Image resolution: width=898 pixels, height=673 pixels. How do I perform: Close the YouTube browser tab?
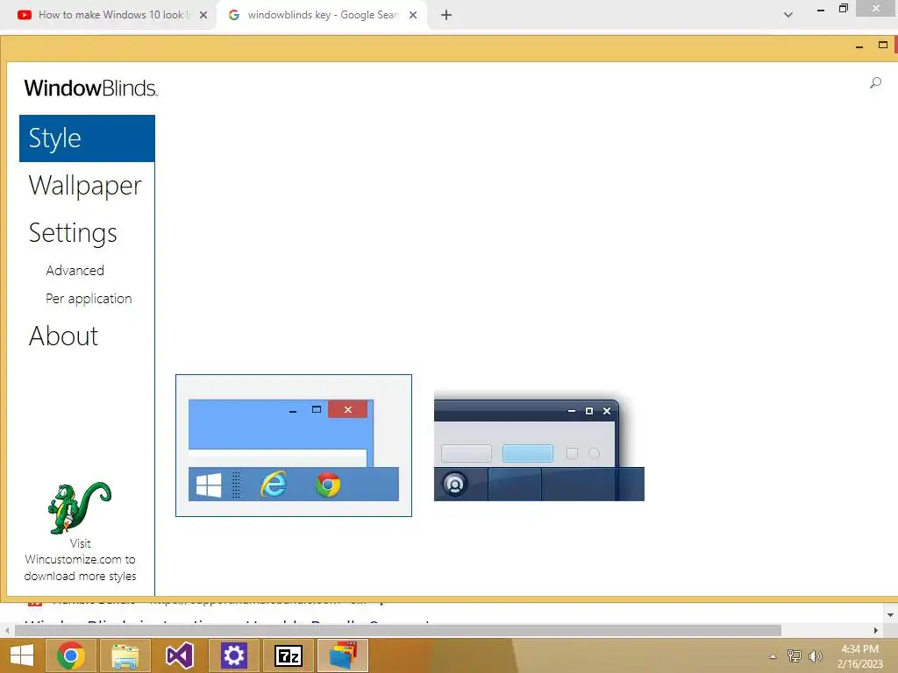point(203,15)
